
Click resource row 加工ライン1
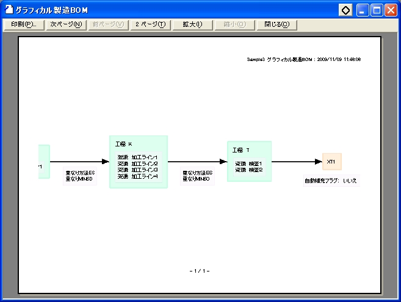click(137, 157)
